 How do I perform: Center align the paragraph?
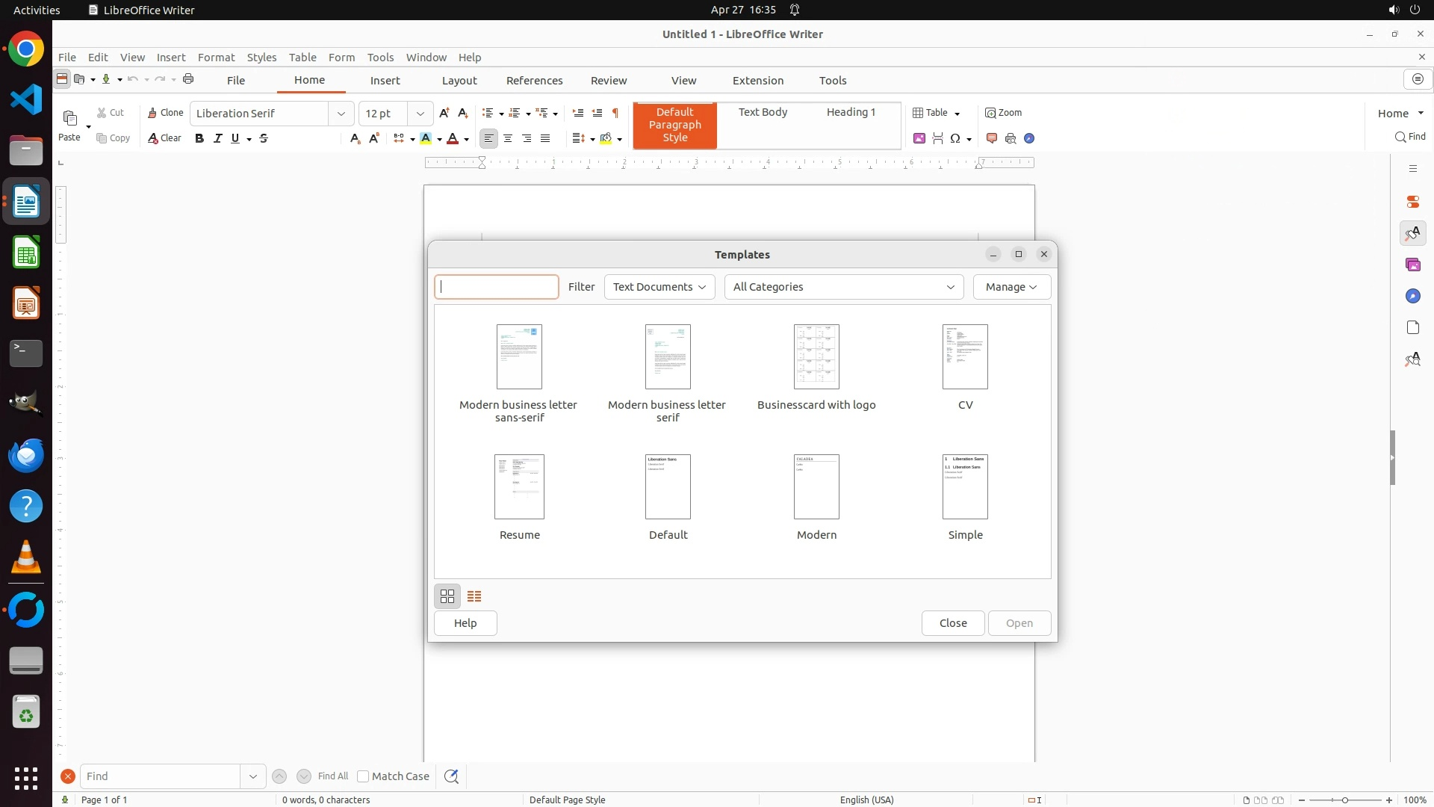click(x=508, y=138)
